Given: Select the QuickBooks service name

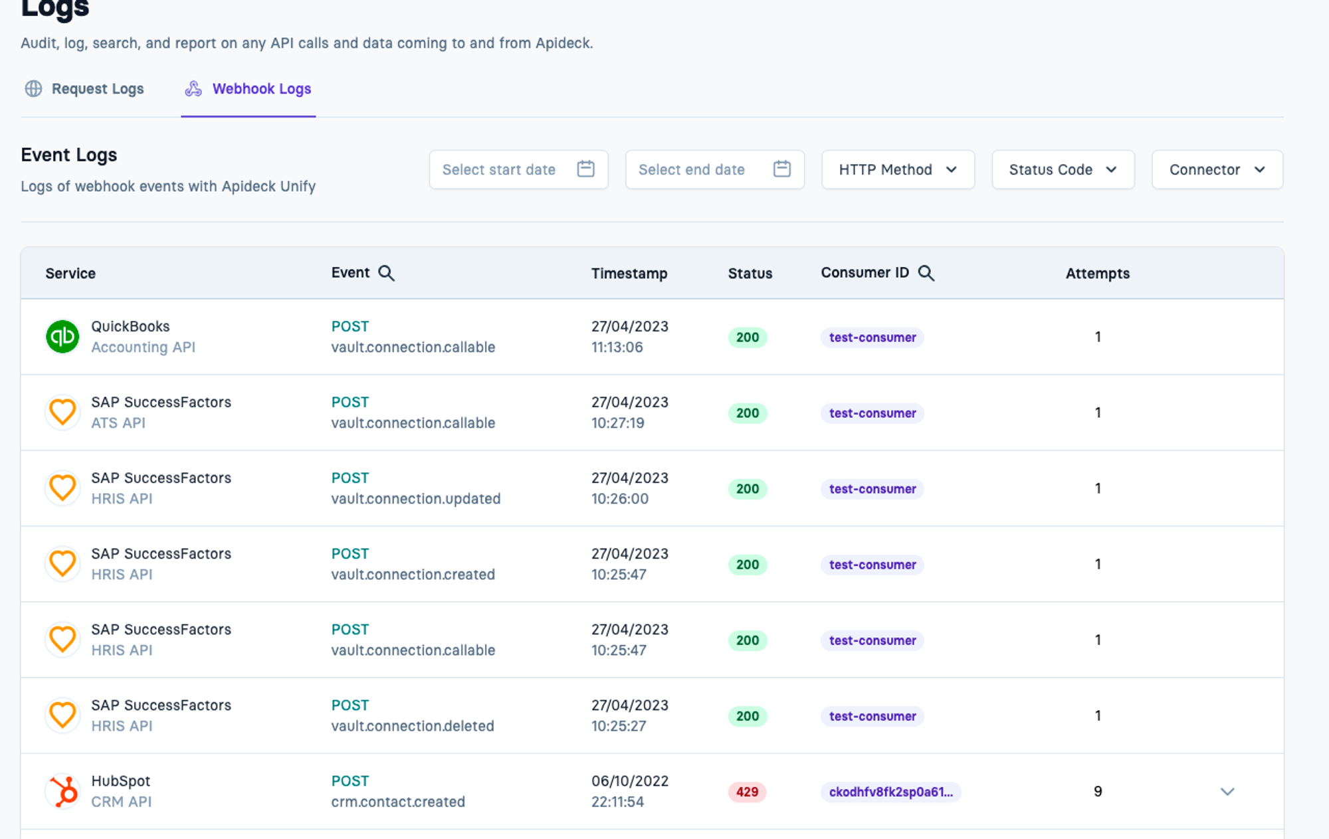Looking at the screenshot, I should 130,326.
